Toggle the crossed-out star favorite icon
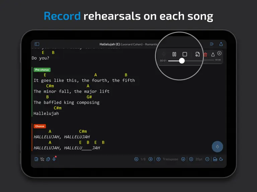This screenshot has height=192, width=257. pyautogui.click(x=42, y=159)
